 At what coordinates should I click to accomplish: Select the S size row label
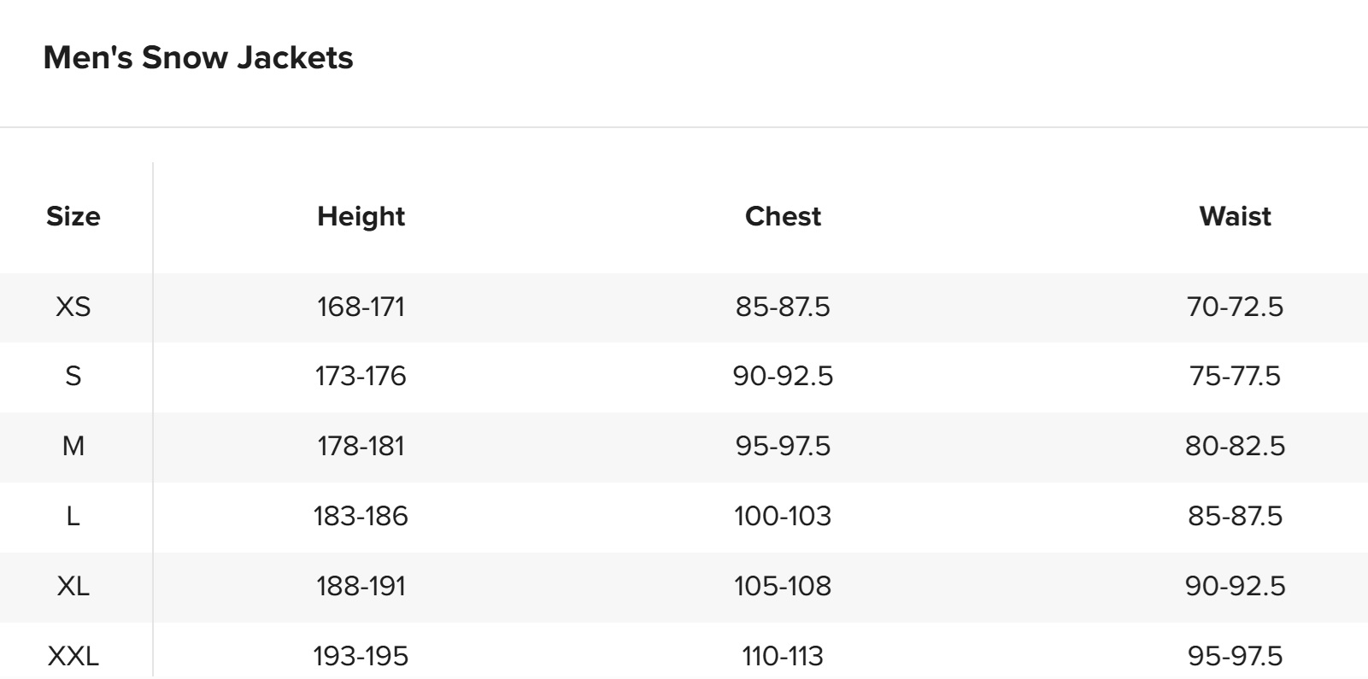(x=73, y=377)
